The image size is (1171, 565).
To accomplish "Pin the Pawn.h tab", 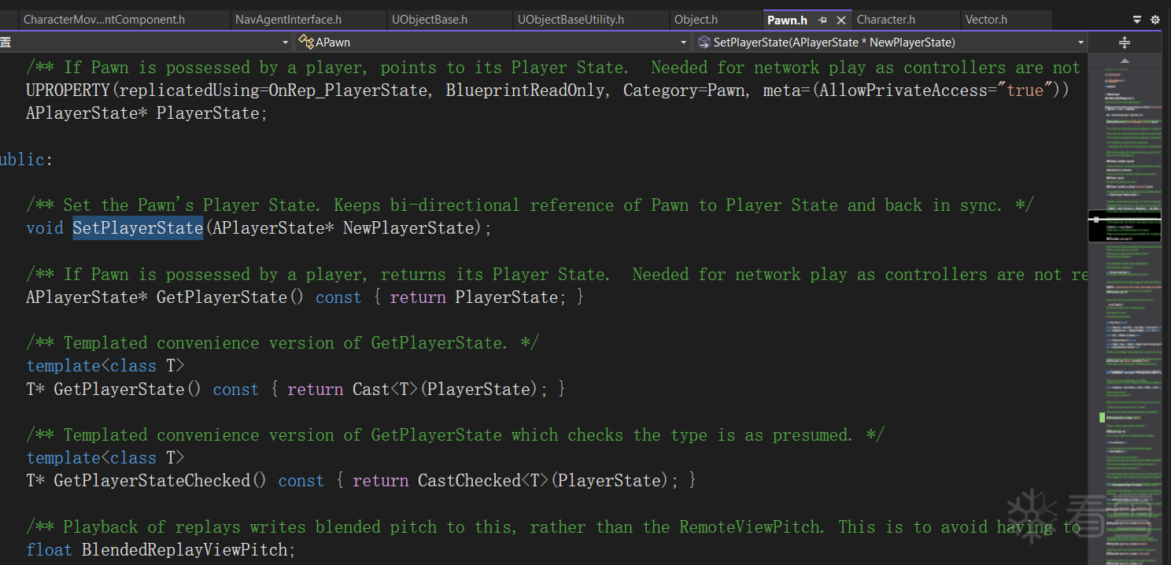I will [x=823, y=20].
